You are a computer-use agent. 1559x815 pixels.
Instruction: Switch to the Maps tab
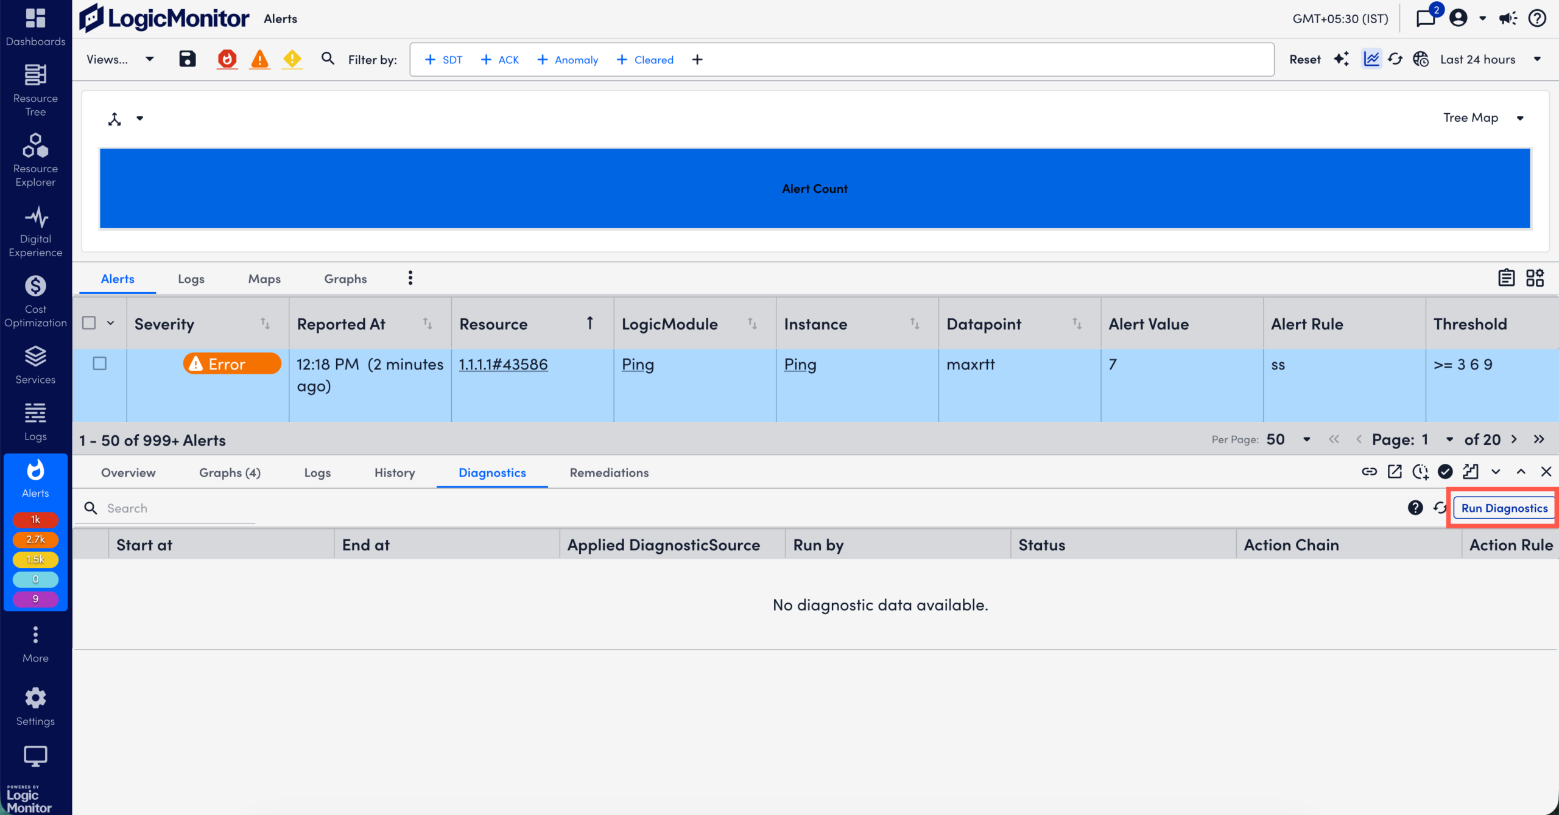[264, 279]
